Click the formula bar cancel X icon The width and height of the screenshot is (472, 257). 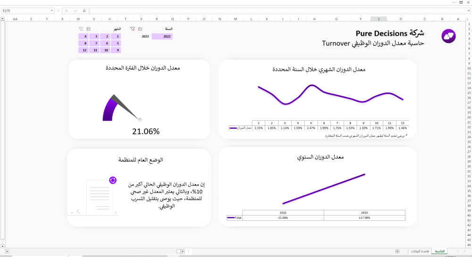pos(67,10)
